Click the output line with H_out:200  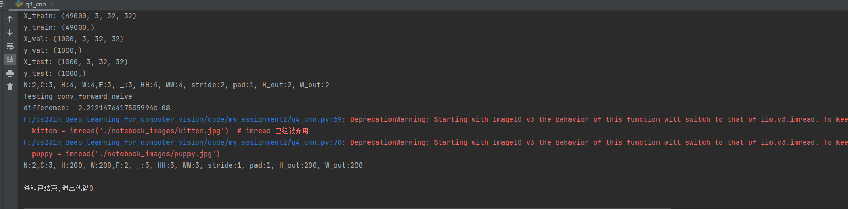click(x=193, y=166)
